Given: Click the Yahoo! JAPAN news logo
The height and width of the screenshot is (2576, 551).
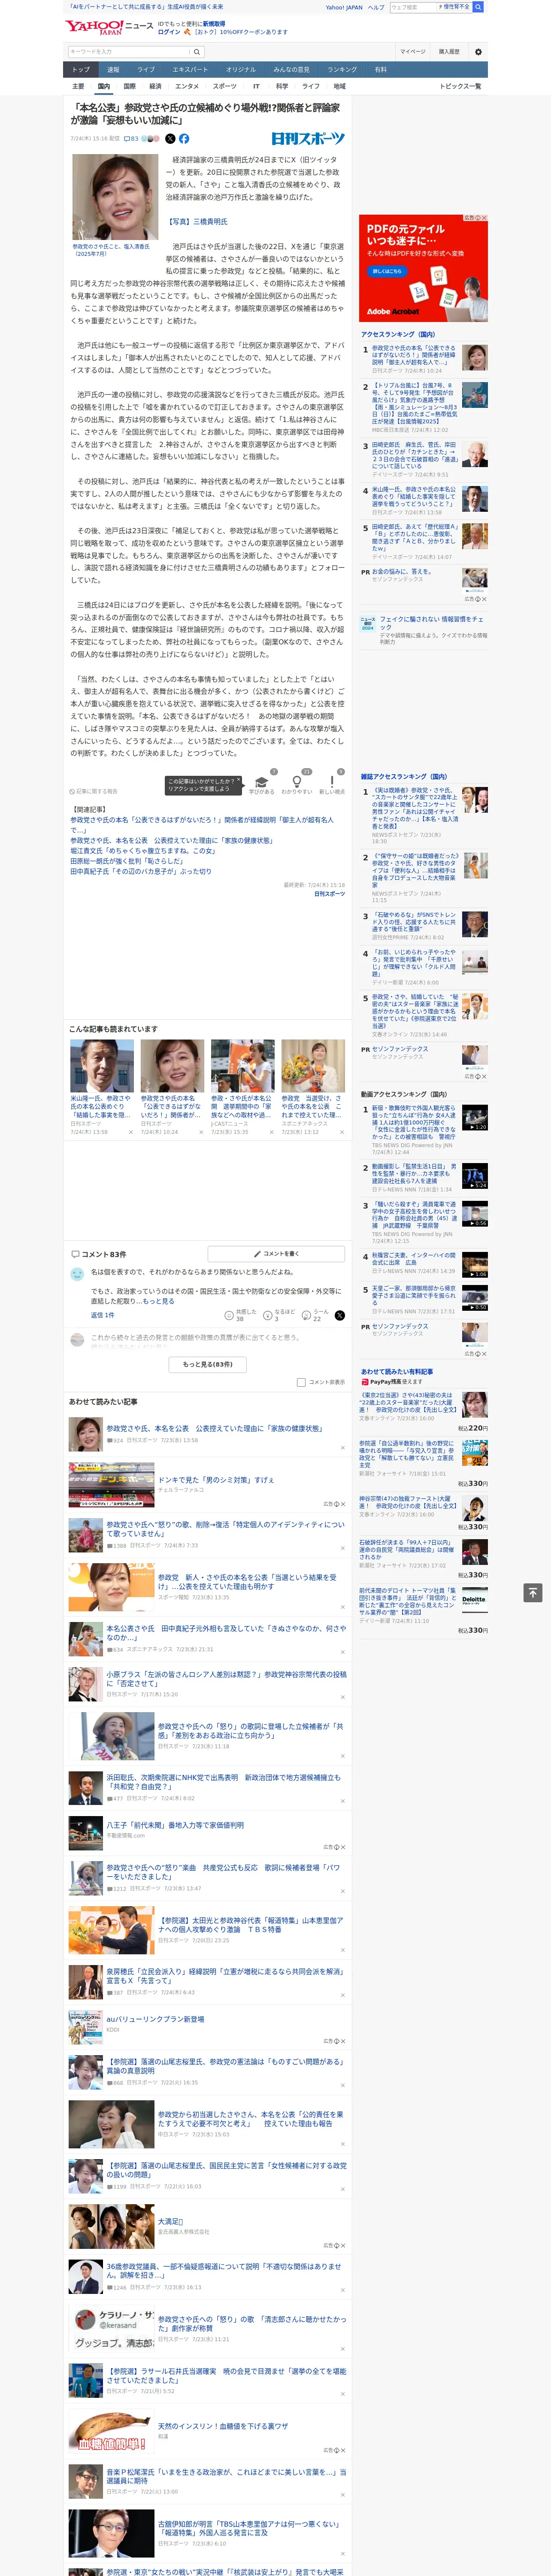Looking at the screenshot, I should tap(110, 27).
